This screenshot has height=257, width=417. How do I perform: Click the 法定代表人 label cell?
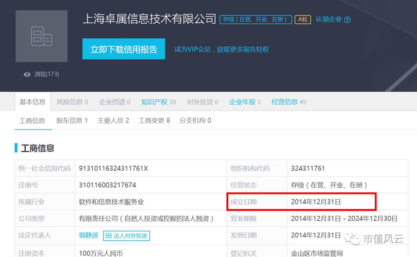tap(45, 235)
